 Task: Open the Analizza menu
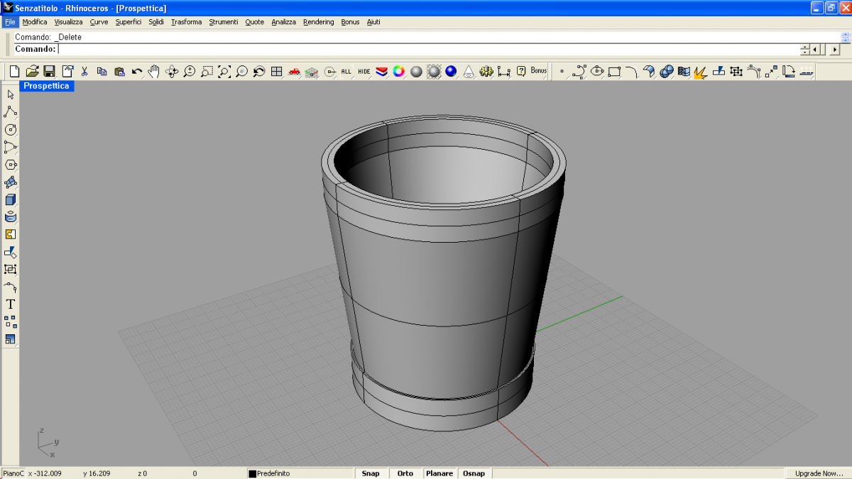click(283, 22)
